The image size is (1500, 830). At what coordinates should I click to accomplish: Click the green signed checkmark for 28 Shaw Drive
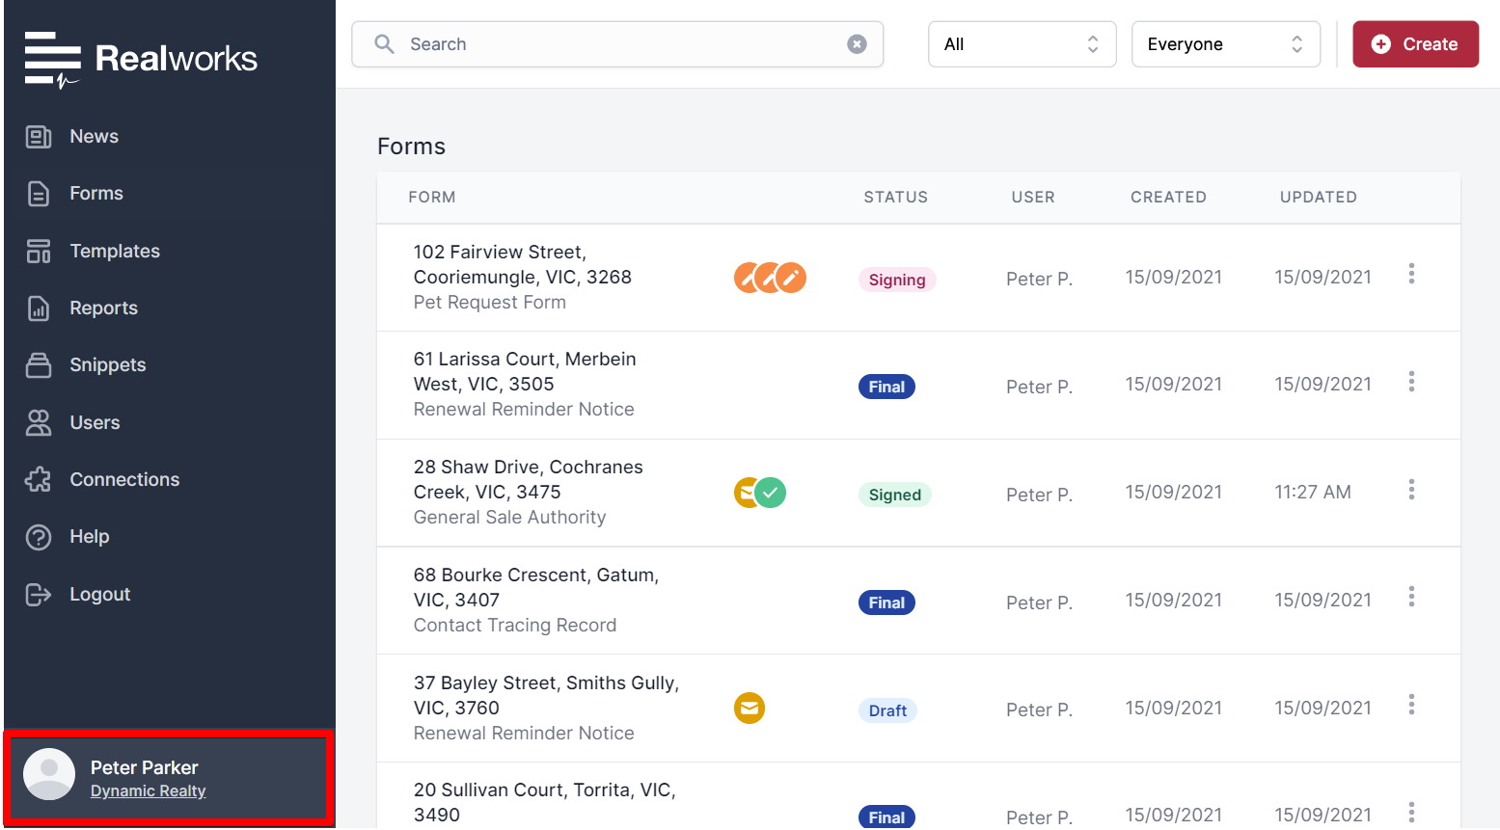(x=770, y=493)
